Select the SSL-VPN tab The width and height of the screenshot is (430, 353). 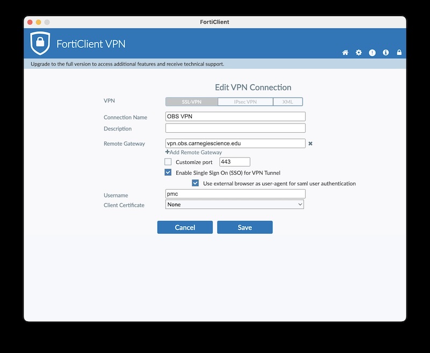[192, 102]
